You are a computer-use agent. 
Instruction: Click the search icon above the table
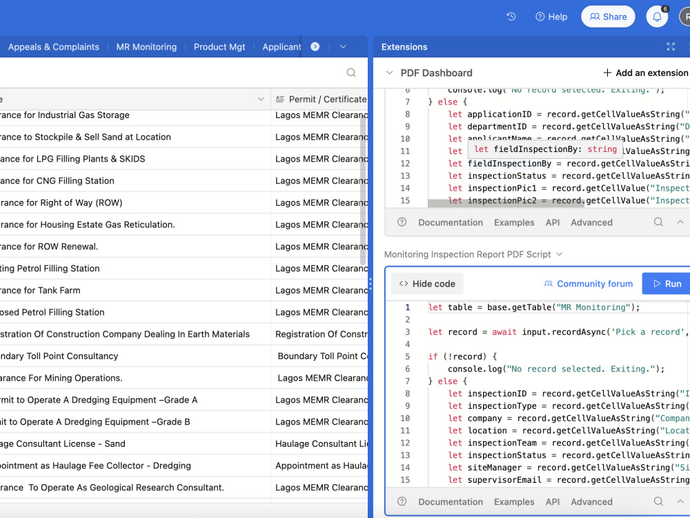click(351, 73)
